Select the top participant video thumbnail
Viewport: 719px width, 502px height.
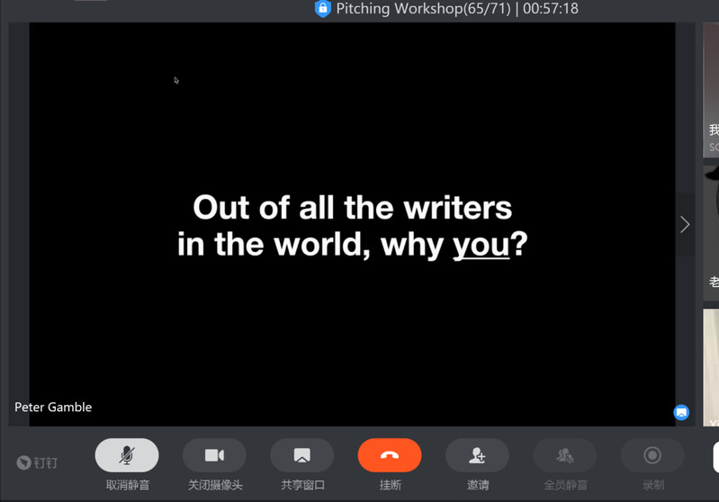[711, 90]
